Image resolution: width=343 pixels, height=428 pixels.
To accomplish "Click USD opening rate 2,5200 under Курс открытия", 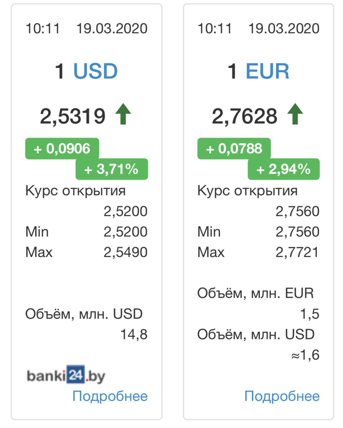I will [x=126, y=211].
